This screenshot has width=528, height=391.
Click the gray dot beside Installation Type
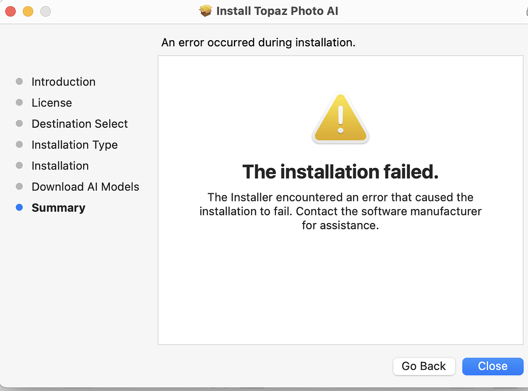pyautogui.click(x=20, y=145)
